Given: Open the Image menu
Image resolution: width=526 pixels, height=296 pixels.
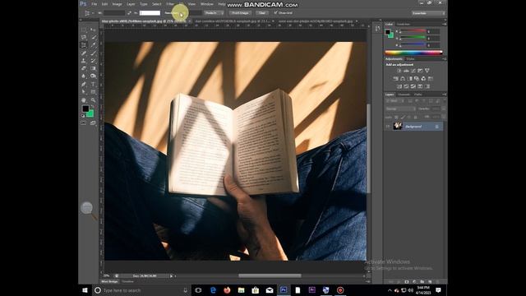Looking at the screenshot, I should (x=117, y=4).
